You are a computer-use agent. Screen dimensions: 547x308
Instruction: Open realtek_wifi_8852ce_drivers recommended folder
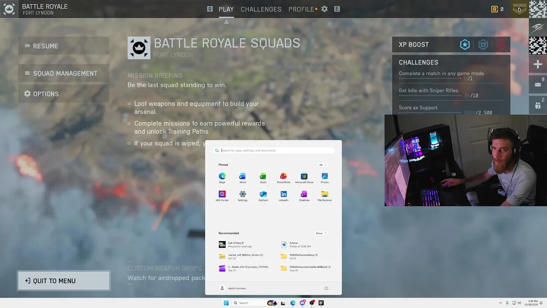coord(241,256)
